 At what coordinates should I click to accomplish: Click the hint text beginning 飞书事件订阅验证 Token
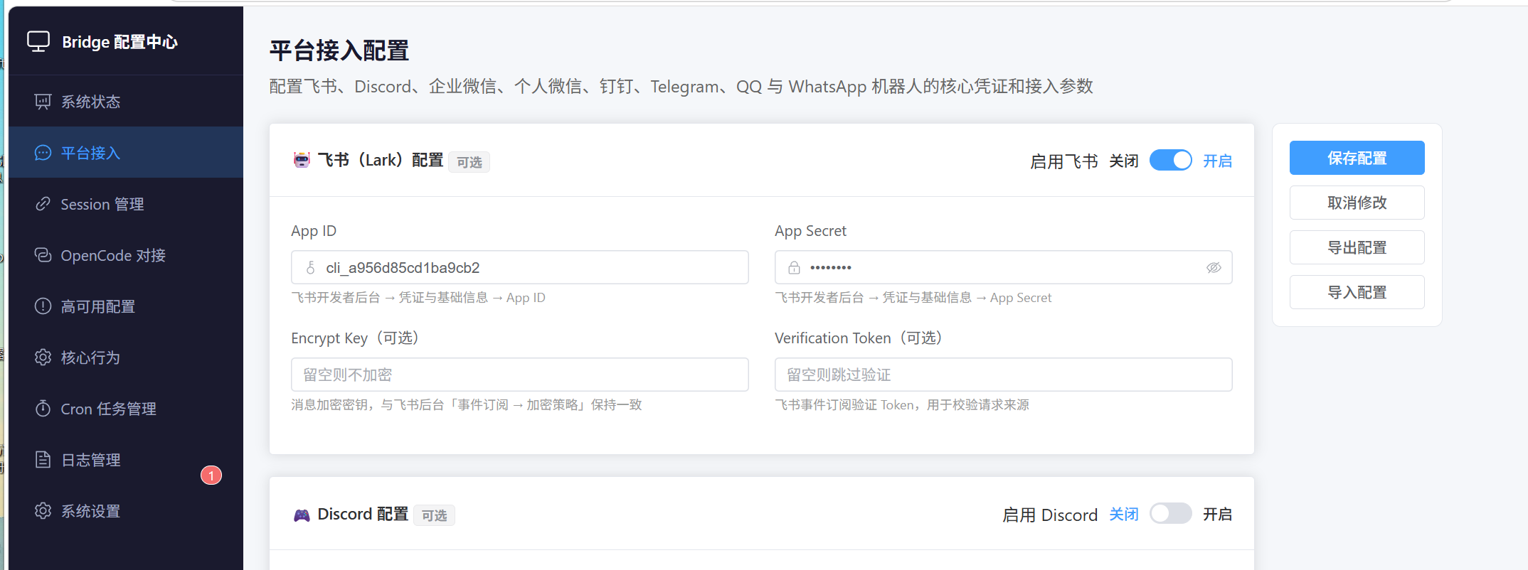(902, 405)
